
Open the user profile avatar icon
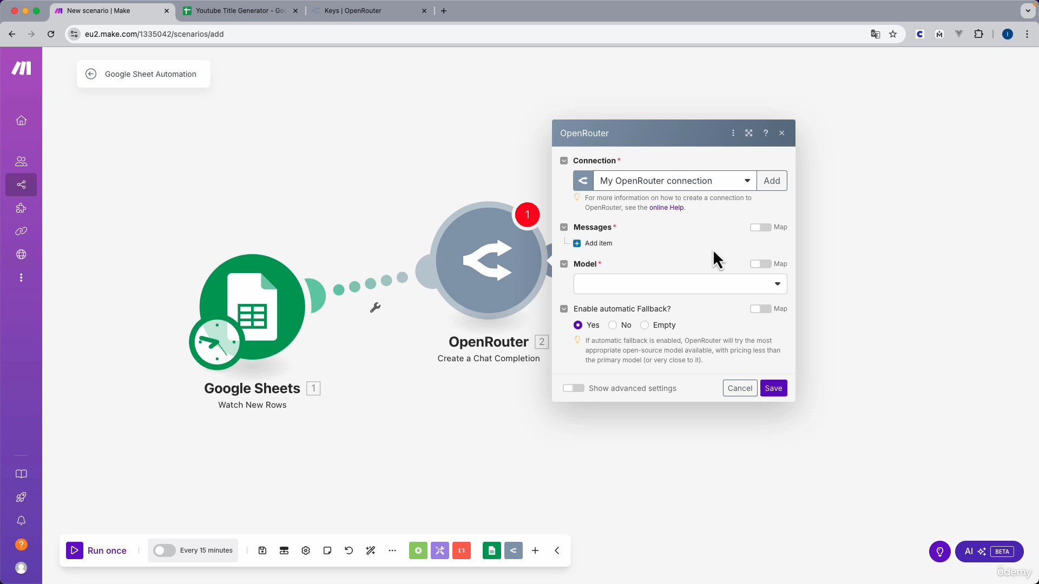(21, 568)
